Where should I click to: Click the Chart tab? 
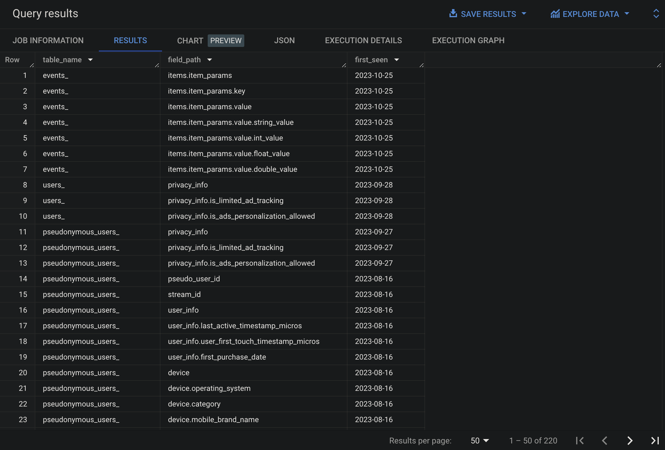pos(190,40)
